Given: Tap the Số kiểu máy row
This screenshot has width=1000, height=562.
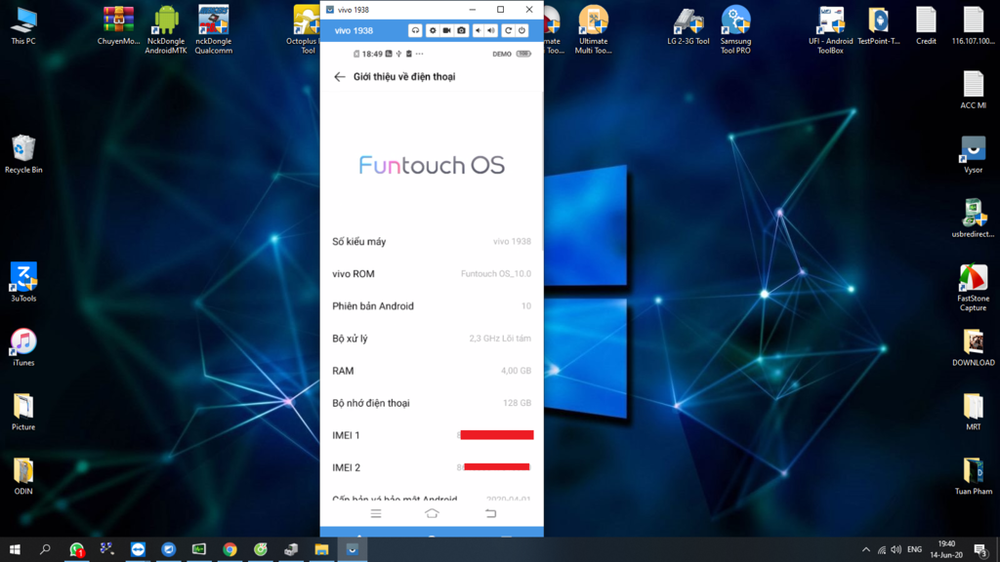Looking at the screenshot, I should tap(432, 242).
